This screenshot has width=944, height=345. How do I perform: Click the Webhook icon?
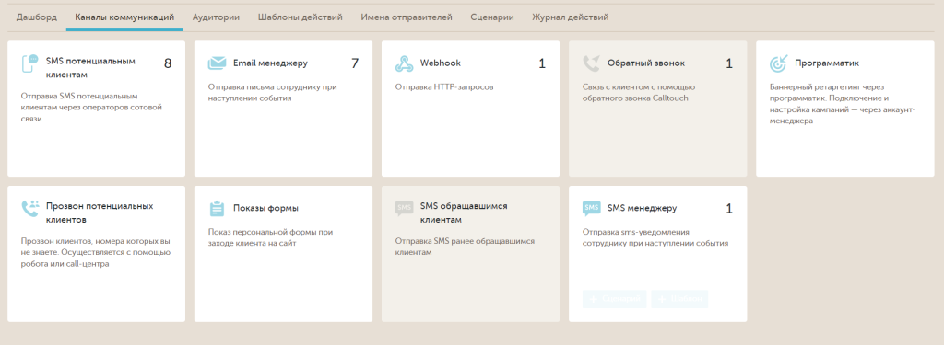pyautogui.click(x=404, y=63)
